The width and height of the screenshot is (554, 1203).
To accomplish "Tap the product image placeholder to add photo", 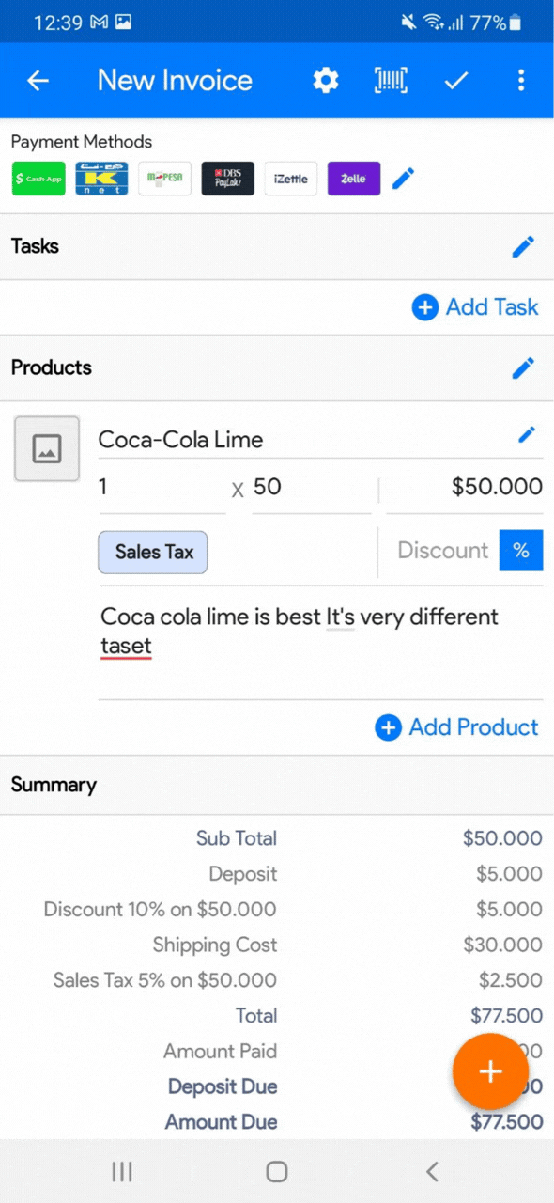I will click(x=46, y=448).
